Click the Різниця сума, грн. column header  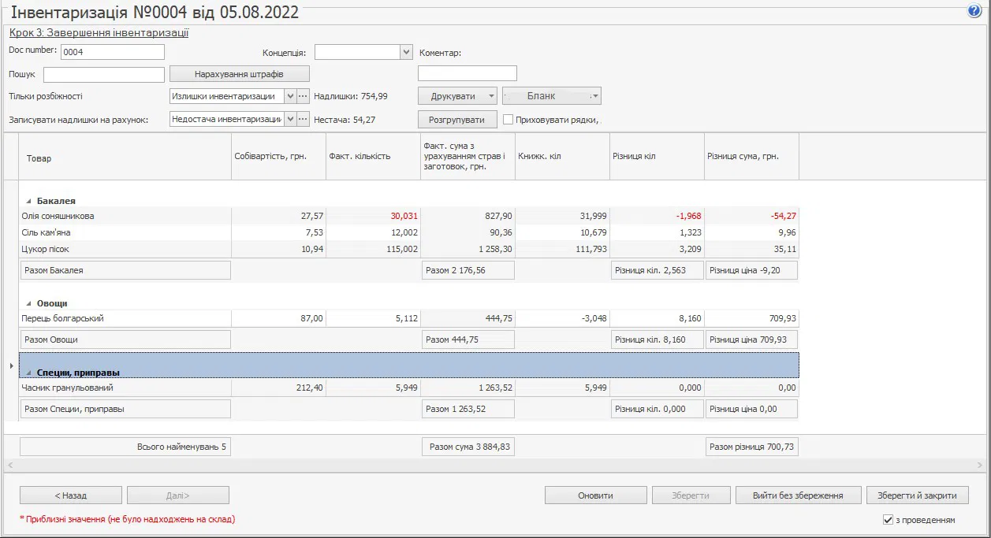(751, 156)
